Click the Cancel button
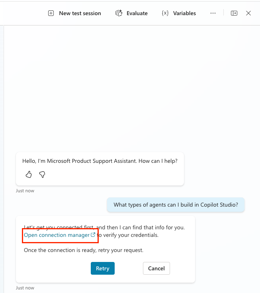260x293 pixels. [156, 268]
